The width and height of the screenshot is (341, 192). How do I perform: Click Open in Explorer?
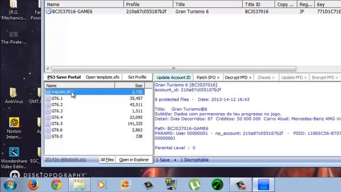tap(134, 160)
